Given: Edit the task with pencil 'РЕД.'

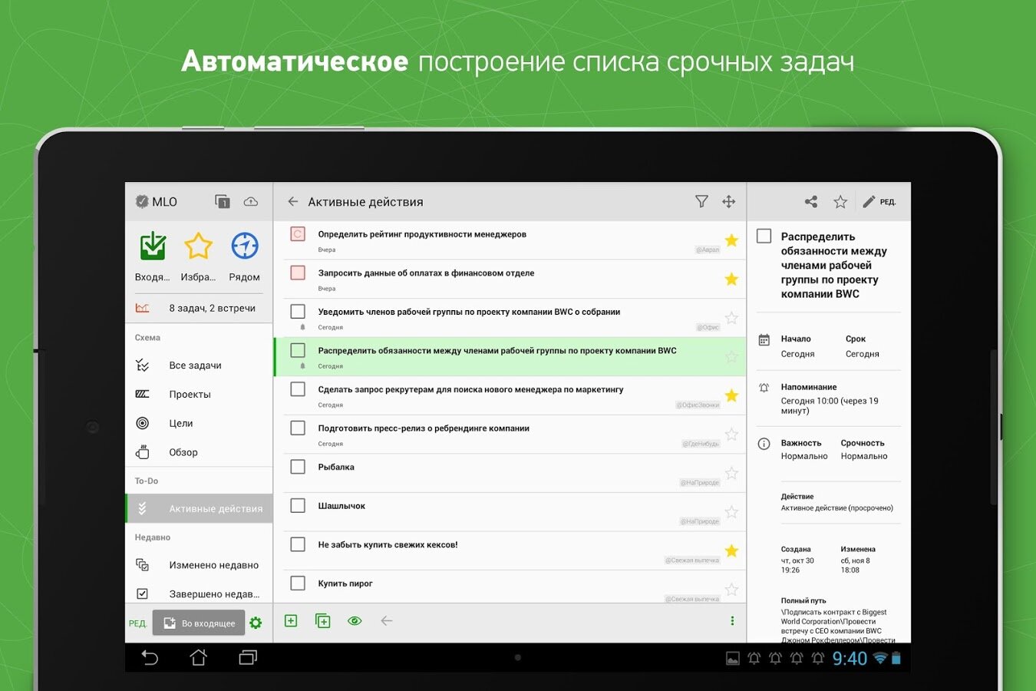Looking at the screenshot, I should click(x=879, y=202).
